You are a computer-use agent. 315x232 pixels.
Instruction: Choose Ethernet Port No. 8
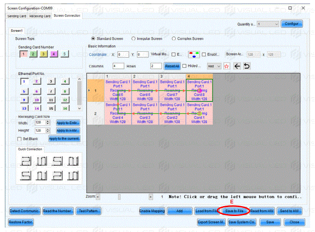click(65, 91)
